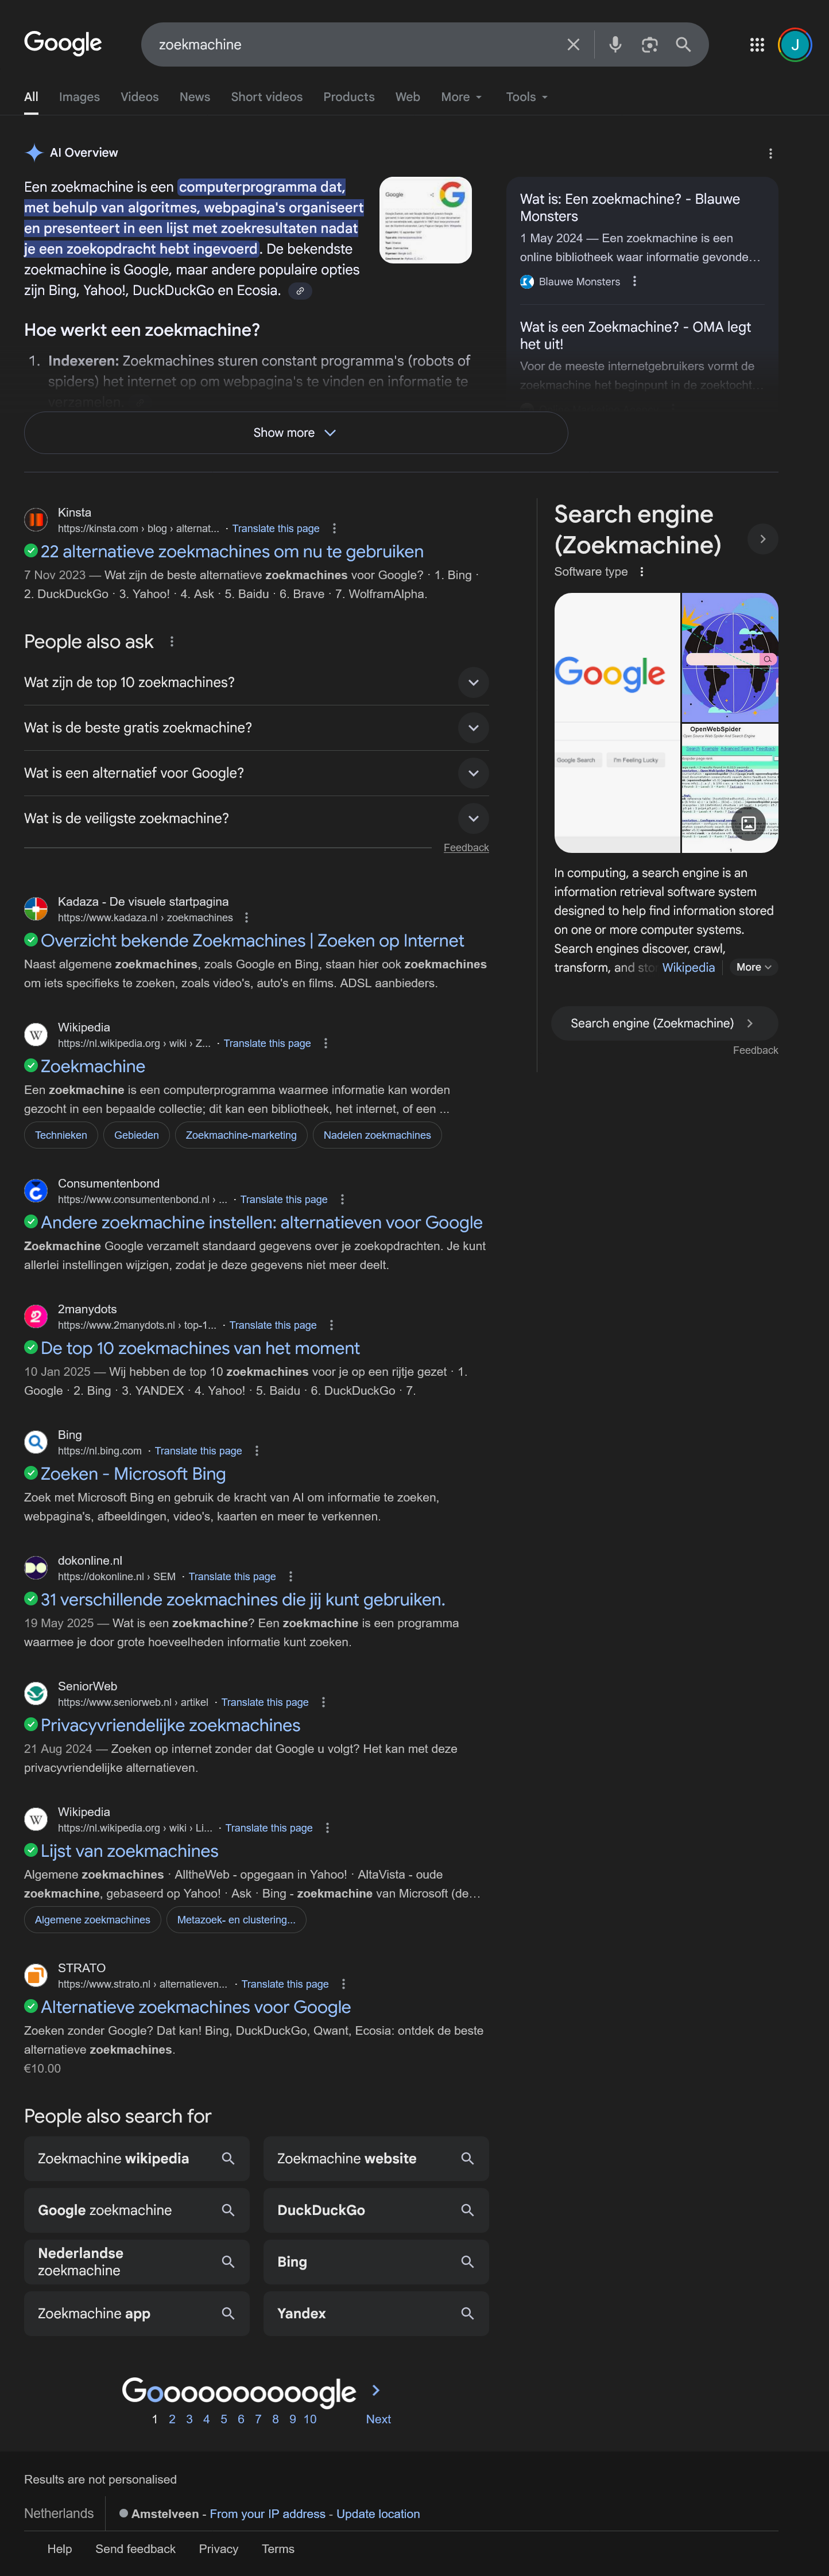The width and height of the screenshot is (829, 2576).
Task: Expand 'Wat zijn de top 10 zoekmachines?'
Action: (x=256, y=683)
